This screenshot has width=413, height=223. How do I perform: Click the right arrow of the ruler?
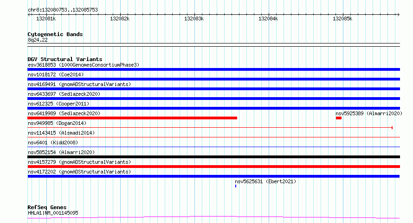398,14
